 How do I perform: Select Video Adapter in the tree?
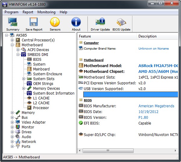33,122
